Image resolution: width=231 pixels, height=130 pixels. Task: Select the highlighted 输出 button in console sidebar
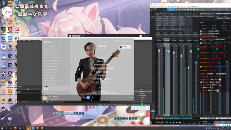click(153, 111)
